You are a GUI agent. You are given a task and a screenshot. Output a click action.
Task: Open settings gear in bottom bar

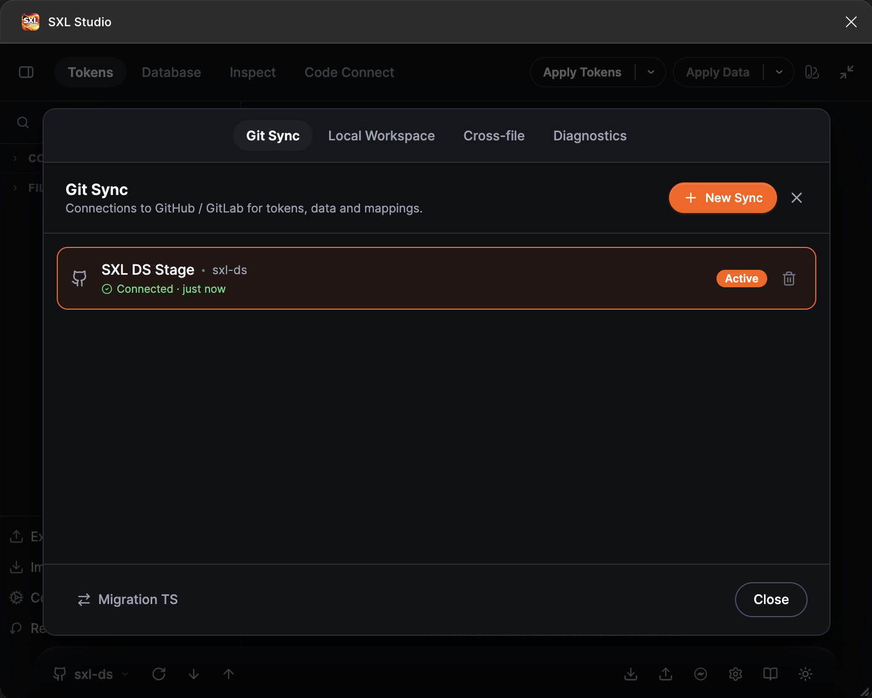pos(736,674)
